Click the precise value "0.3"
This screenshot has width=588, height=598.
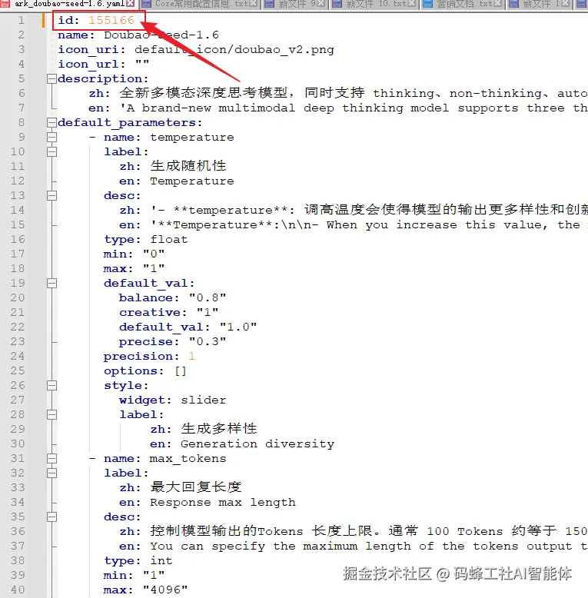click(208, 342)
